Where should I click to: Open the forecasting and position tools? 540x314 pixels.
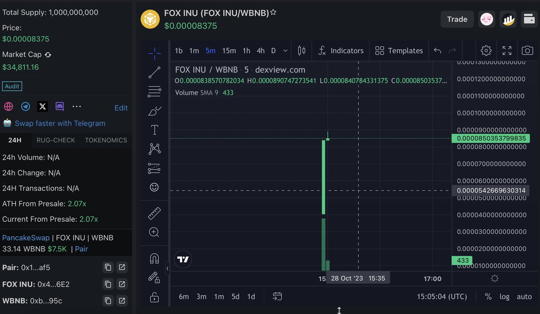pyautogui.click(x=154, y=168)
